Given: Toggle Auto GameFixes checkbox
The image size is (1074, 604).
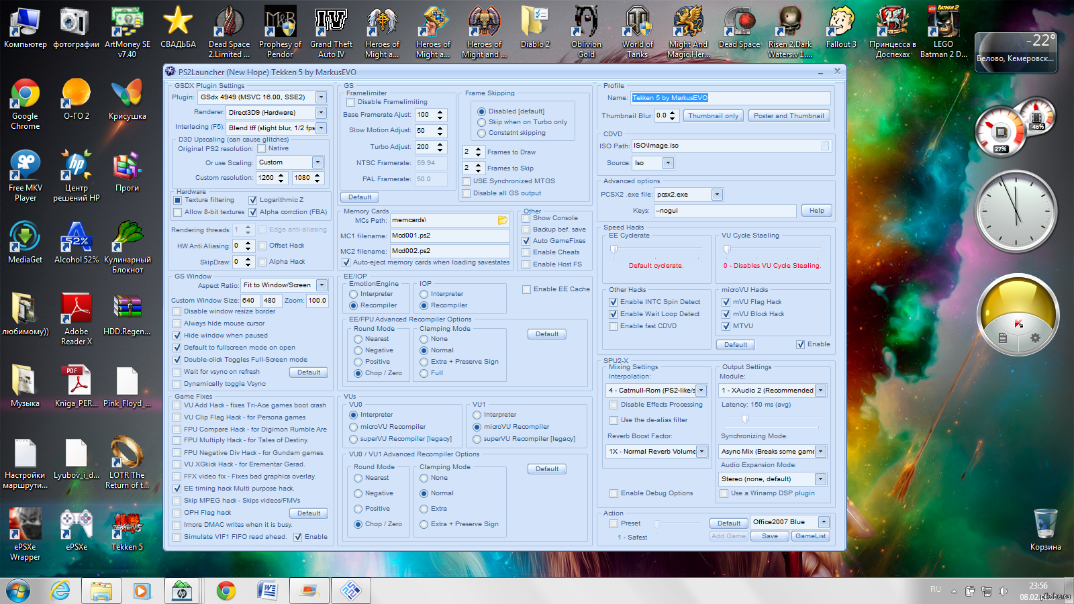Looking at the screenshot, I should click(526, 241).
